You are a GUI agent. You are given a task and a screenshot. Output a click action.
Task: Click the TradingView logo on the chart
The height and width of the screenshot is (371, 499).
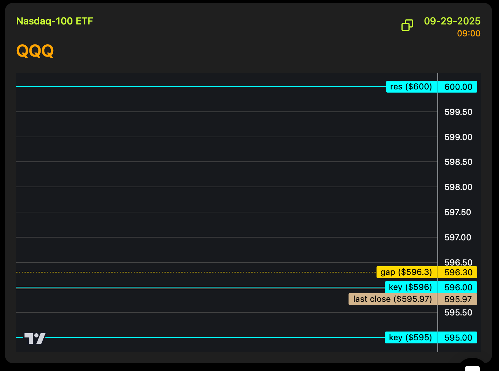35,338
